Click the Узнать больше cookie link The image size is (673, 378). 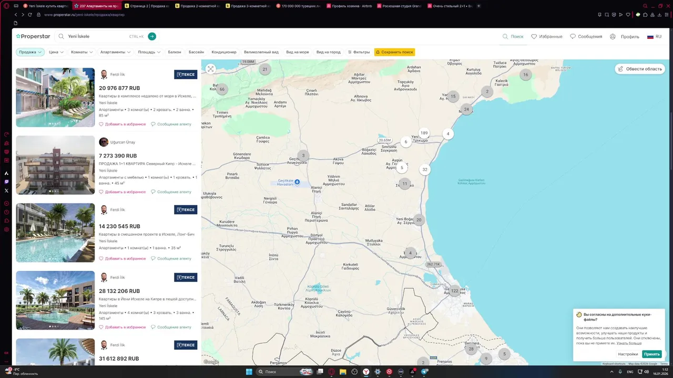click(x=629, y=343)
